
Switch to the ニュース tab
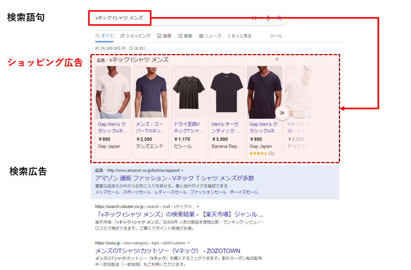pyautogui.click(x=210, y=36)
